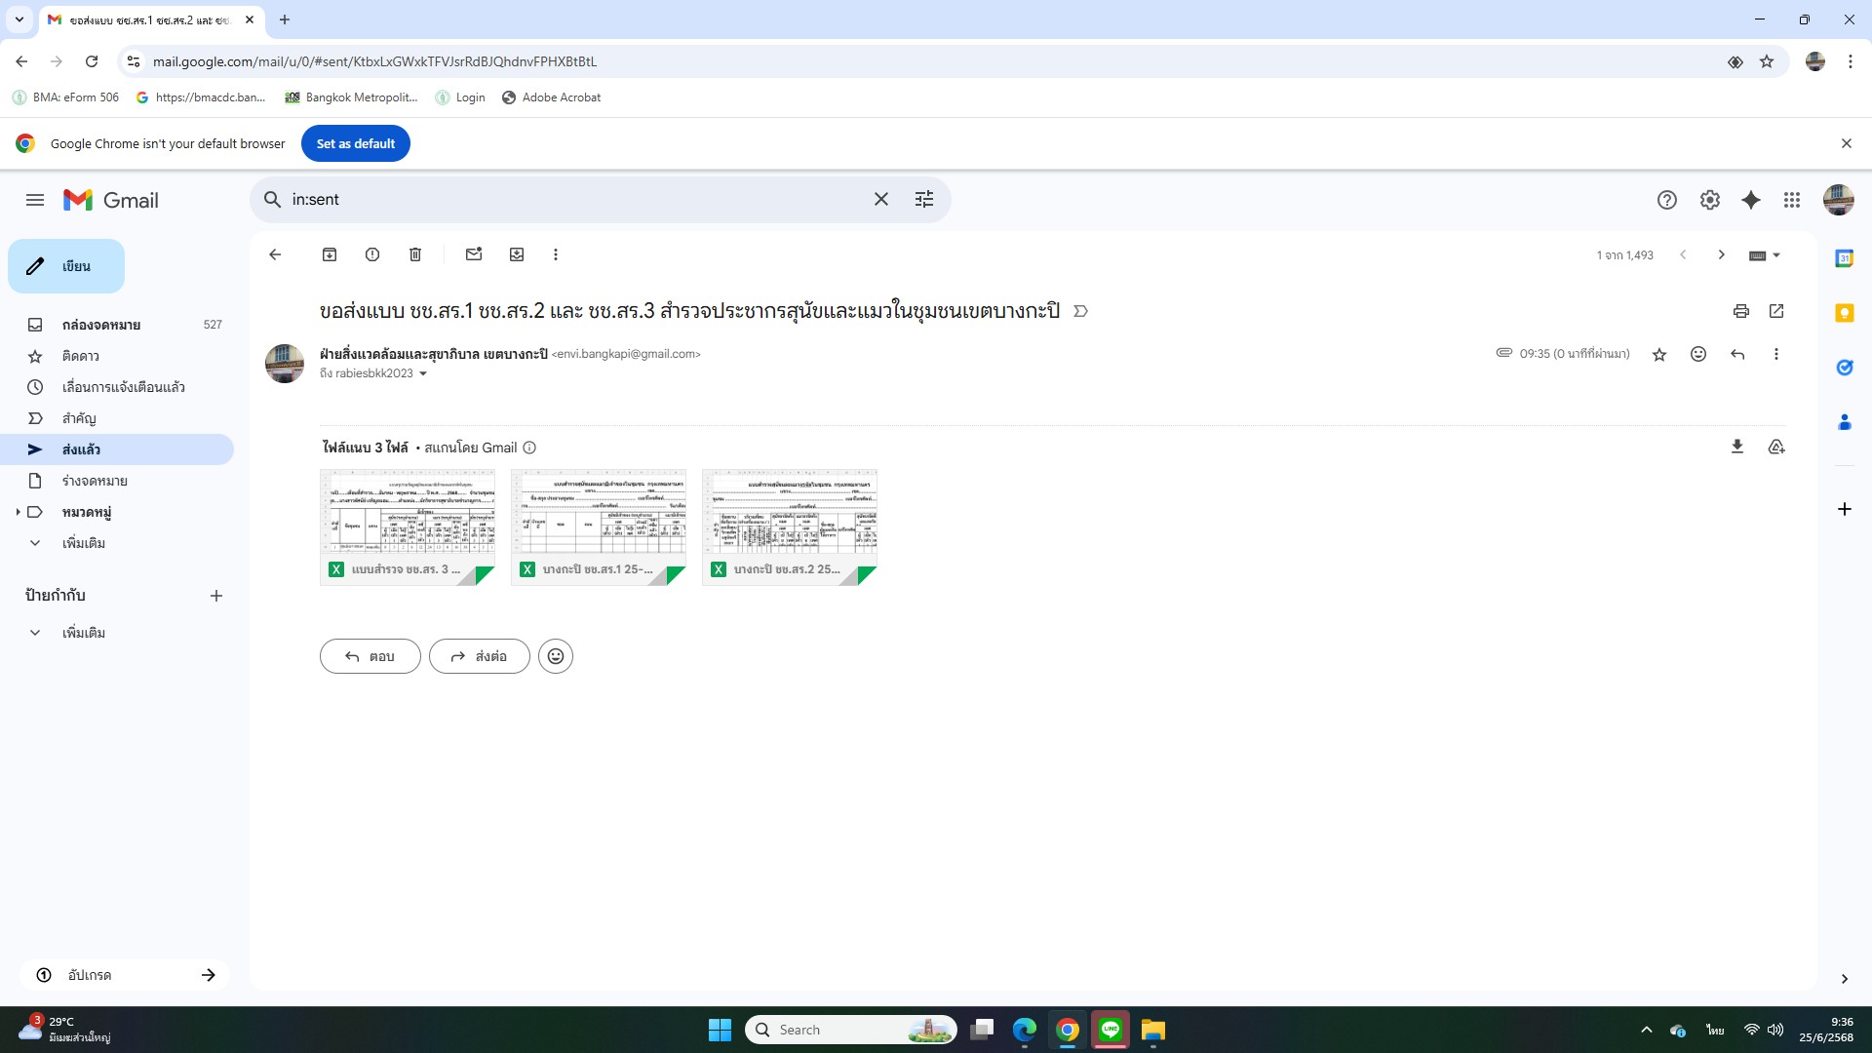The height and width of the screenshot is (1053, 1872).
Task: Click the เขียน compose button
Action: tap(66, 266)
